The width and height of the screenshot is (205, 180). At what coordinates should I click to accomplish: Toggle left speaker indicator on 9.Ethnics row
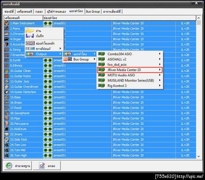coord(45,66)
